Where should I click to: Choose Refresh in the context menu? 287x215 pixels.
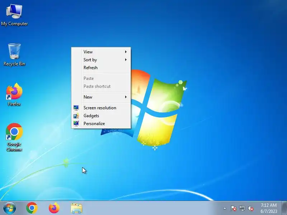101,68
